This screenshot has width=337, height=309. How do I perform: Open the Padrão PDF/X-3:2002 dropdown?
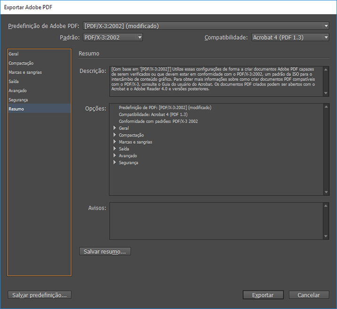pos(112,37)
